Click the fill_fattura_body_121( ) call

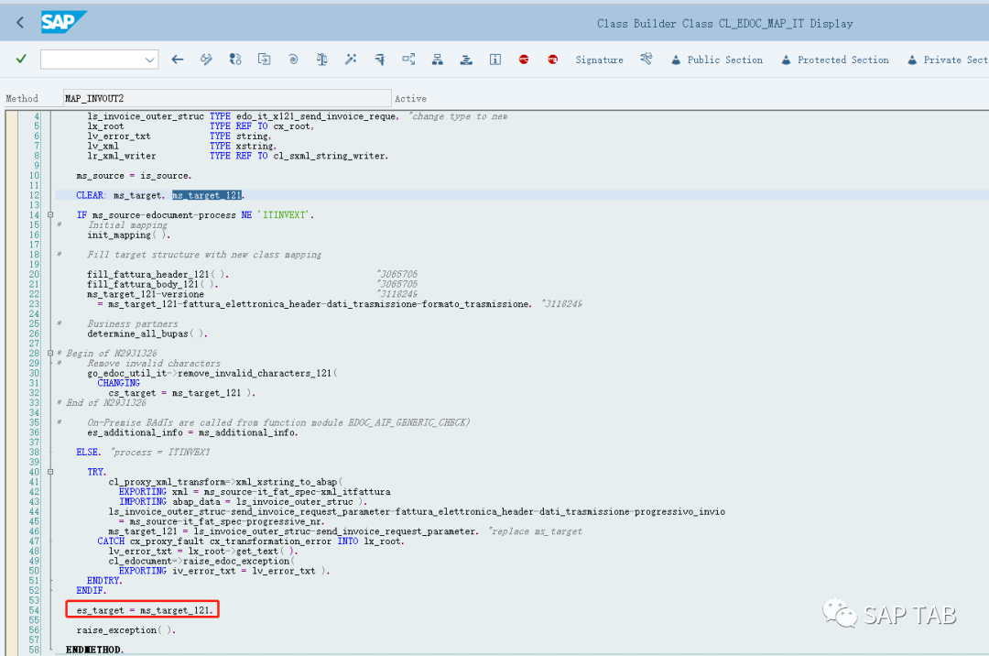click(153, 284)
